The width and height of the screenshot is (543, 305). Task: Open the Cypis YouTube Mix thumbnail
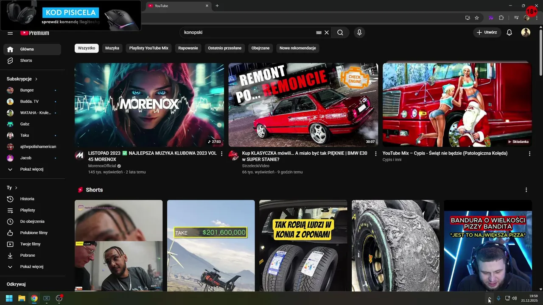point(457,105)
